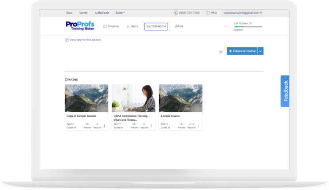Open the Survey product link
329x190 pixels.
coord(83,13)
